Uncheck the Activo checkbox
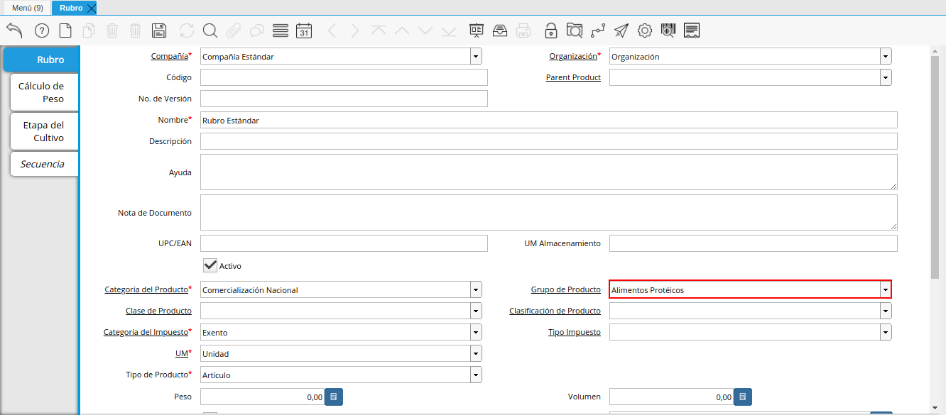Viewport: 946px width, 415px height. click(x=210, y=265)
